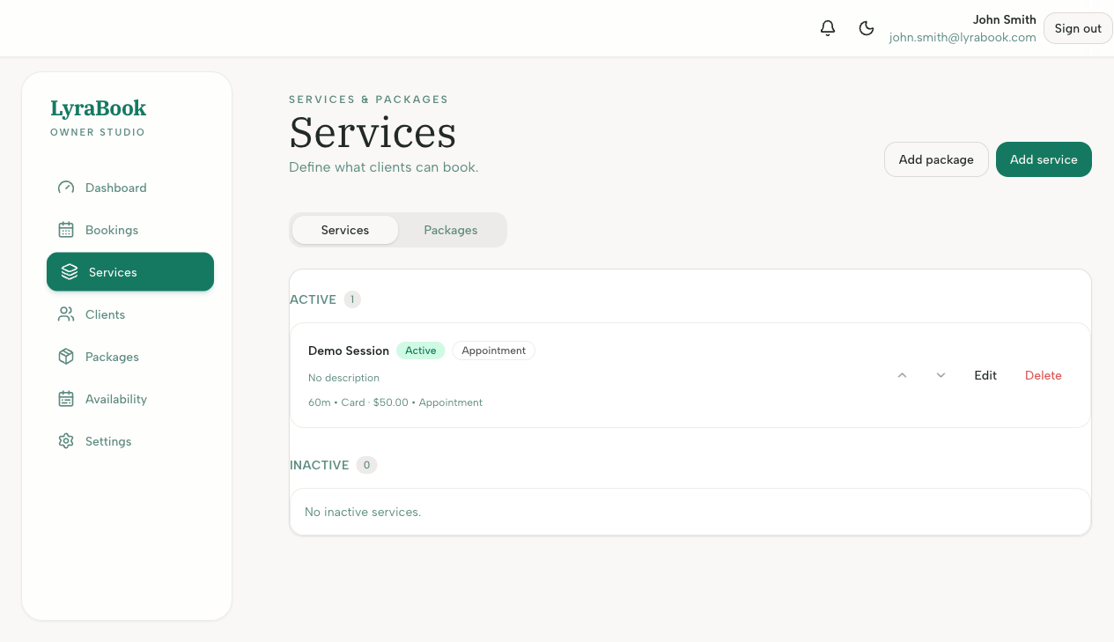The width and height of the screenshot is (1114, 642).
Task: Open the Dashboard from the sidebar
Action: coord(115,188)
